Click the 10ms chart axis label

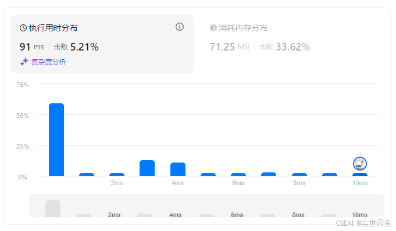360,183
